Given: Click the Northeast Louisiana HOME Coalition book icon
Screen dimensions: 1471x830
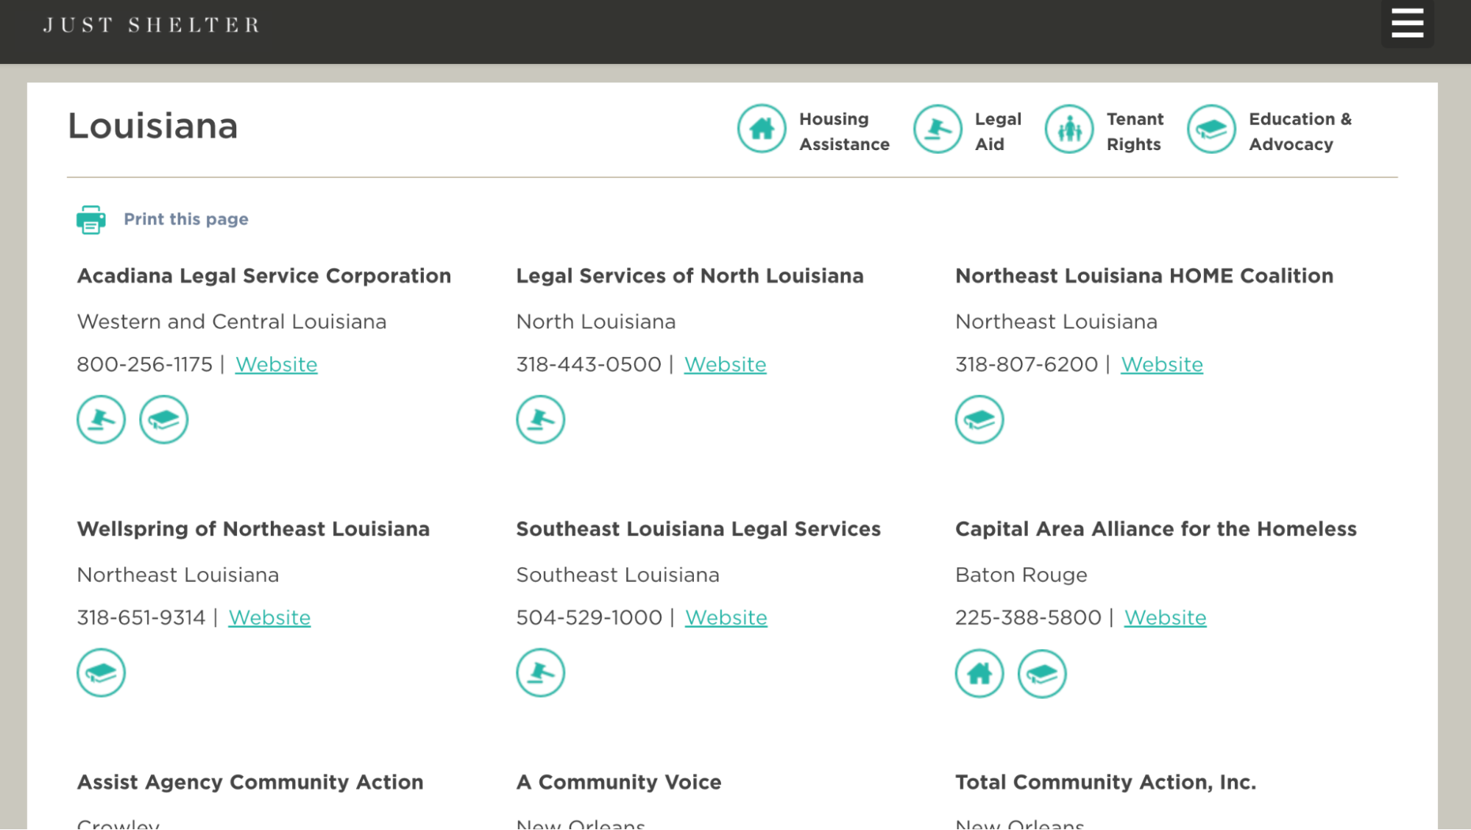Looking at the screenshot, I should pyautogui.click(x=979, y=419).
